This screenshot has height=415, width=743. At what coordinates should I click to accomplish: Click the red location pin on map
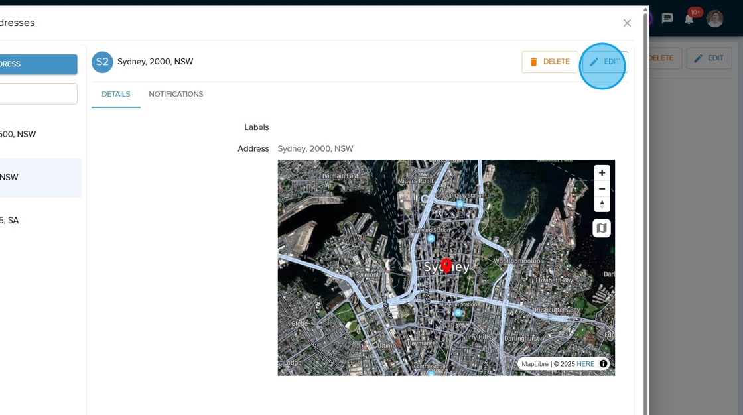[446, 265]
